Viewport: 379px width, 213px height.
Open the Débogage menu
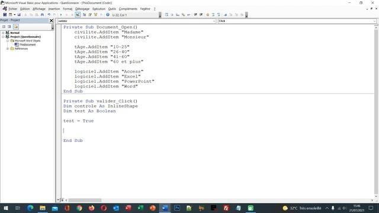tap(82, 9)
